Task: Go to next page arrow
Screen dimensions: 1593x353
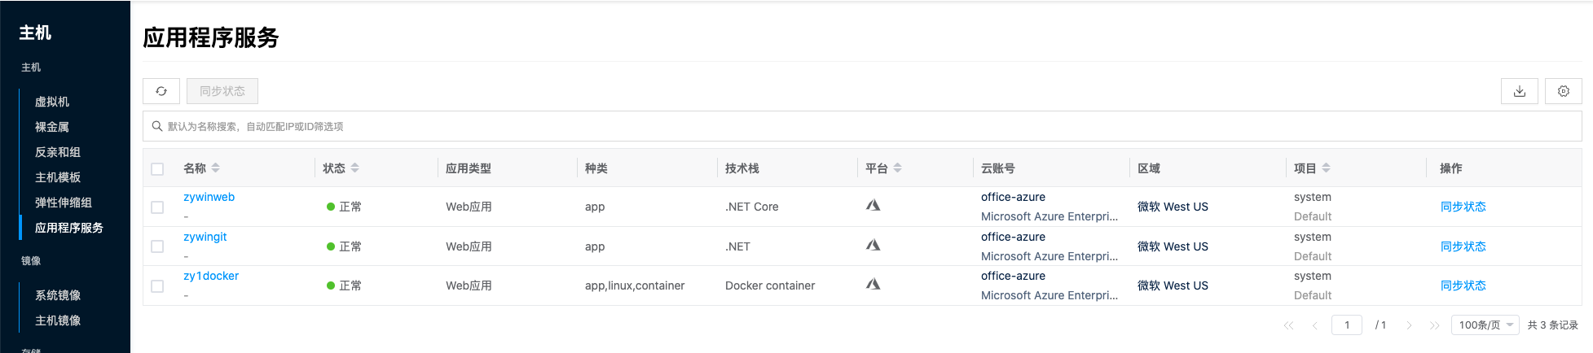Action: (x=1409, y=325)
